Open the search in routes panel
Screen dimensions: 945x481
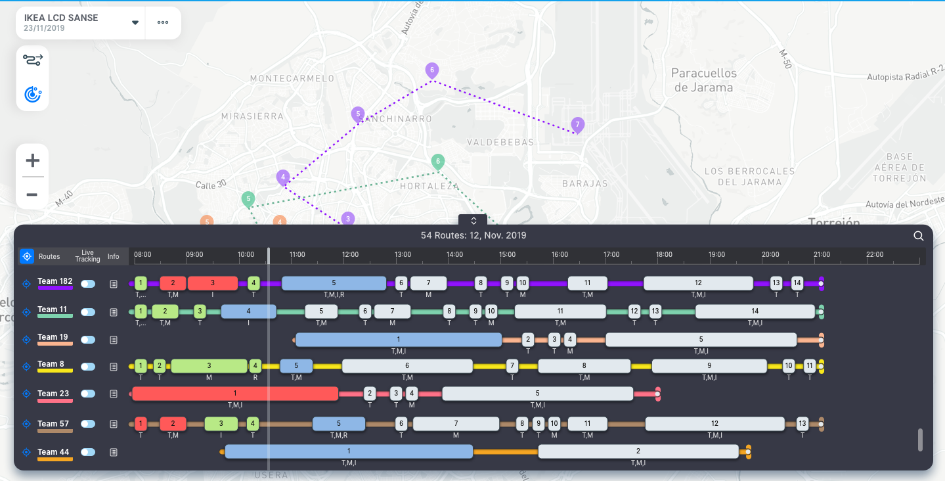tap(919, 236)
